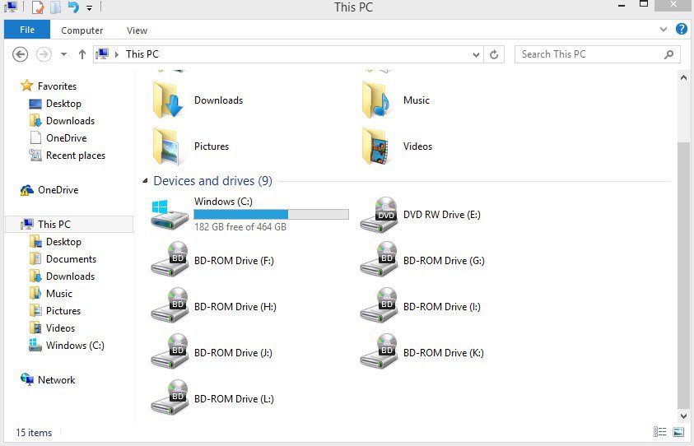
Task: Select BD-ROM Drive (H:) icon
Action: [170, 306]
